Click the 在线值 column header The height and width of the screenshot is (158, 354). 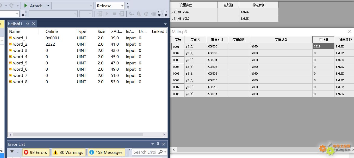pos(323,40)
